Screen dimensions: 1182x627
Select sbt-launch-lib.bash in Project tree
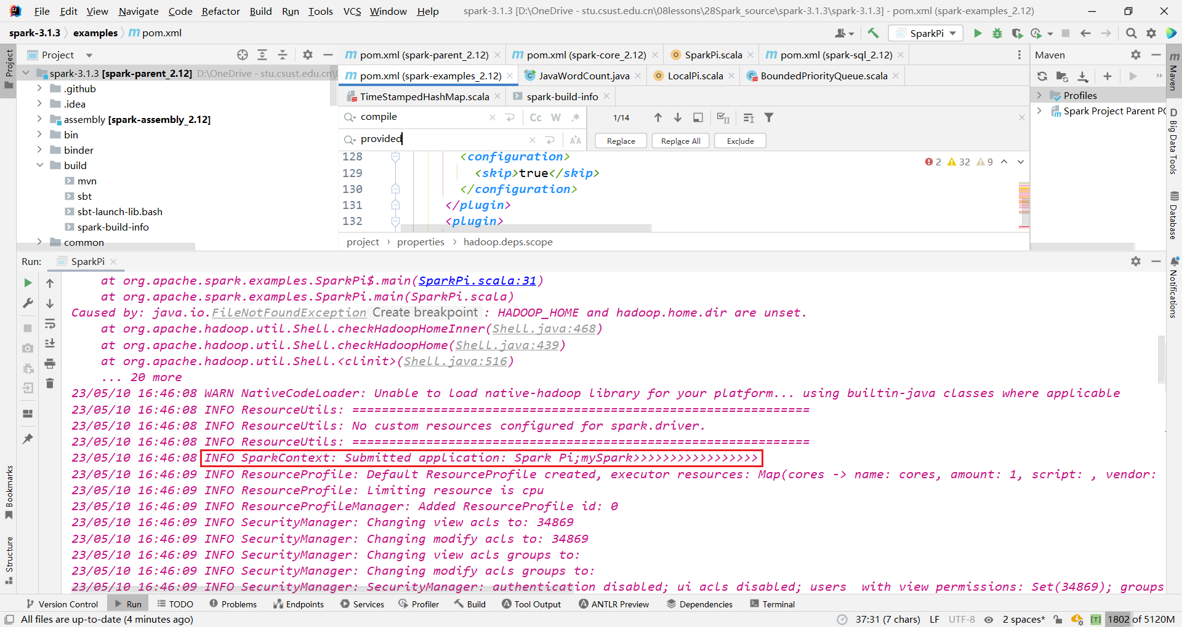[x=119, y=211]
